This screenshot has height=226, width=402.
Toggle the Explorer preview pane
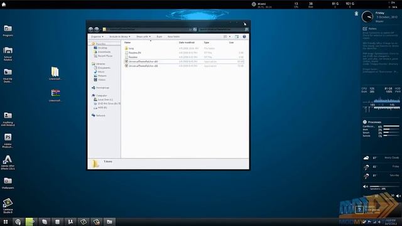coord(237,36)
